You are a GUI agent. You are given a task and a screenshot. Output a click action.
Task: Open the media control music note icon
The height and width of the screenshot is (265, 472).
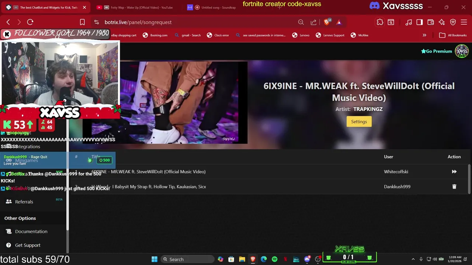(x=409, y=22)
